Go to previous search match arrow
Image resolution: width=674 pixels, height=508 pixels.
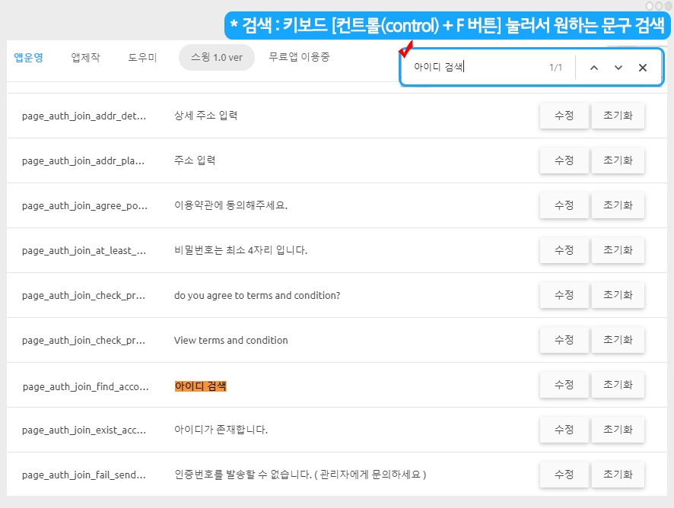point(594,68)
